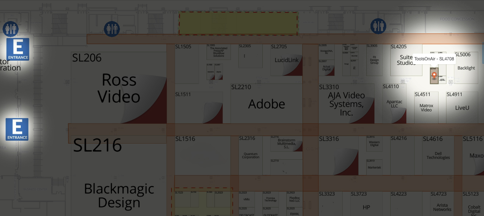484x216 pixels.
Task: Click the Apantac LLC booth
Action: click(x=394, y=104)
